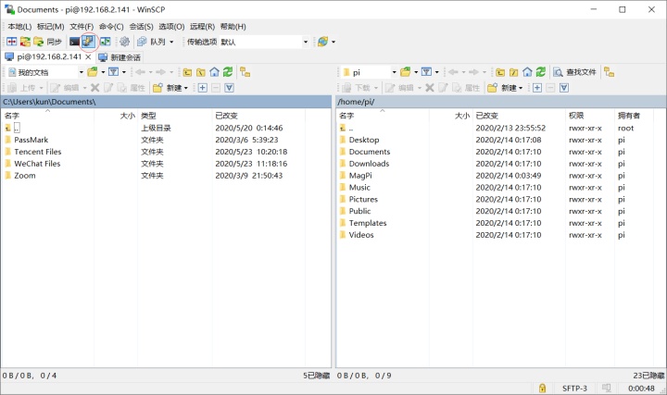667x395 pixels.
Task: Toggle the remote directory tree icon
Action: pos(610,72)
